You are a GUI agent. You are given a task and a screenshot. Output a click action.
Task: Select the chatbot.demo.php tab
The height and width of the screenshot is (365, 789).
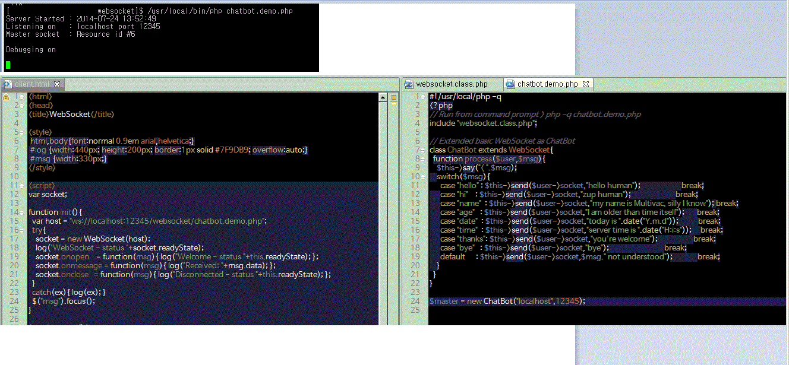point(547,84)
